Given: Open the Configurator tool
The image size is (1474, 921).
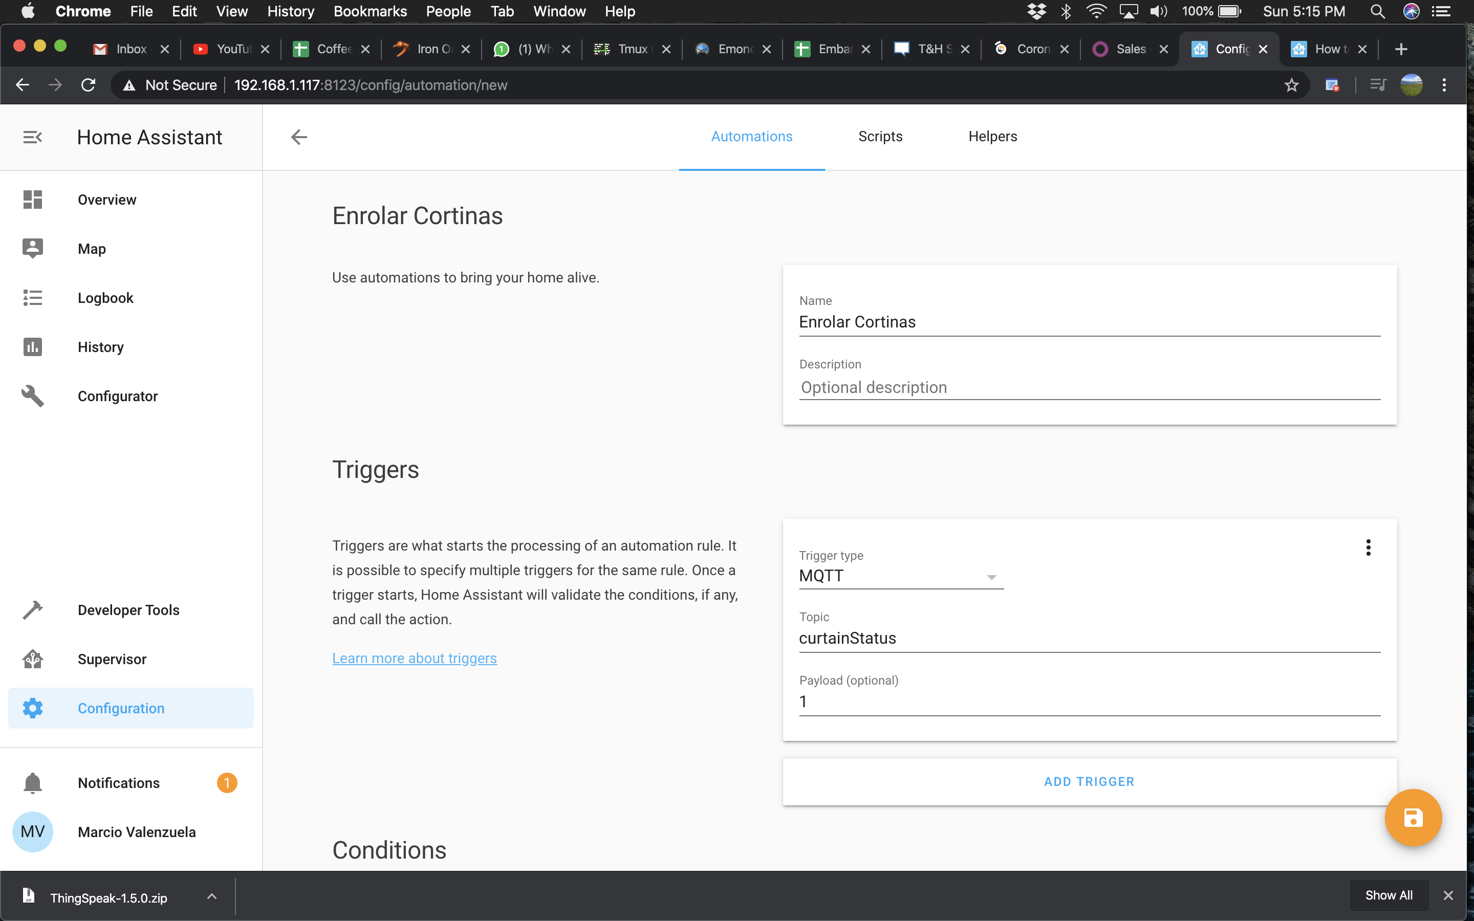Looking at the screenshot, I should click(x=118, y=396).
